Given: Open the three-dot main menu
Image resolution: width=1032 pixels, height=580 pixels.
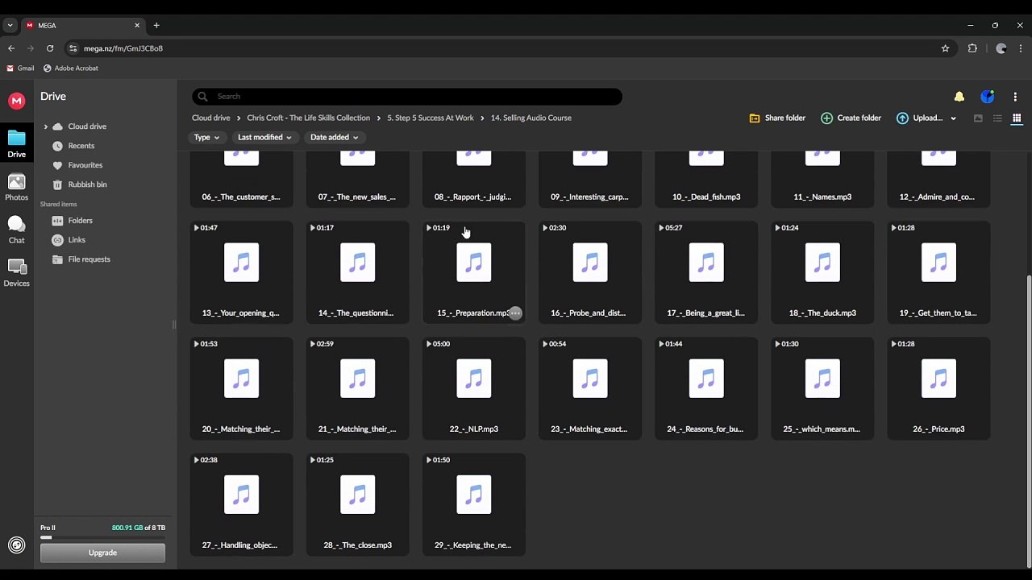Looking at the screenshot, I should (x=1015, y=97).
